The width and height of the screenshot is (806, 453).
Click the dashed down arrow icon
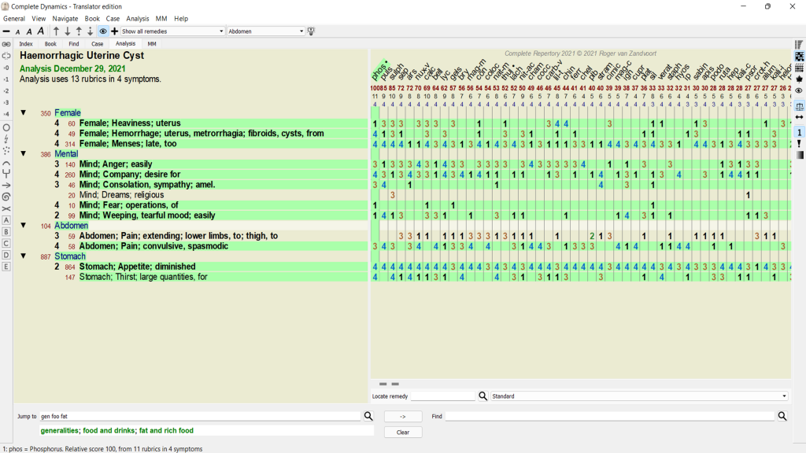coord(90,31)
